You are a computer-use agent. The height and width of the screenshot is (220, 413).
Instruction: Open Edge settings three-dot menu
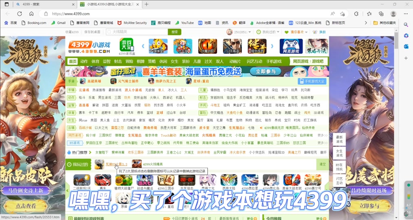point(406,14)
